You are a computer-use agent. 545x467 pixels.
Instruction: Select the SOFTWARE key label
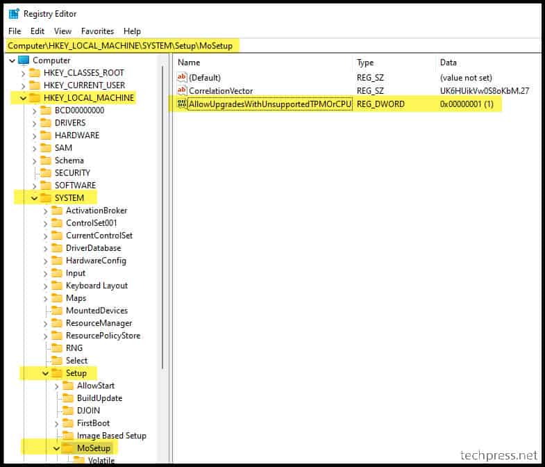coord(75,186)
